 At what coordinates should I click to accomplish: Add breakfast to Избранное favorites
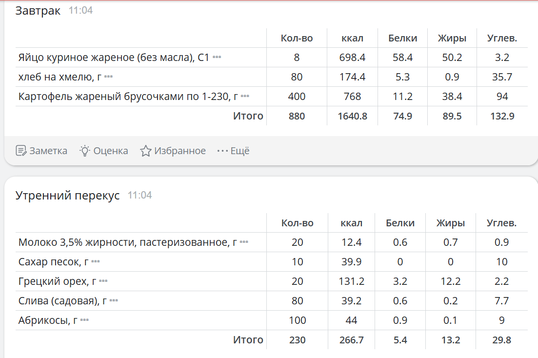click(173, 151)
